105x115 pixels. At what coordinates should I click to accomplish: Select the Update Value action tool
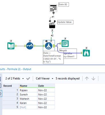[52, 25]
